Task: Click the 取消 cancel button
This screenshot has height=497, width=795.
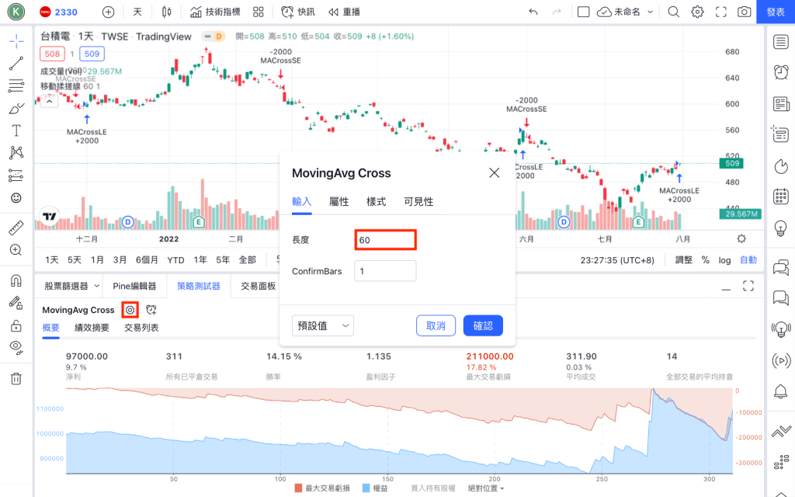Action: click(436, 325)
